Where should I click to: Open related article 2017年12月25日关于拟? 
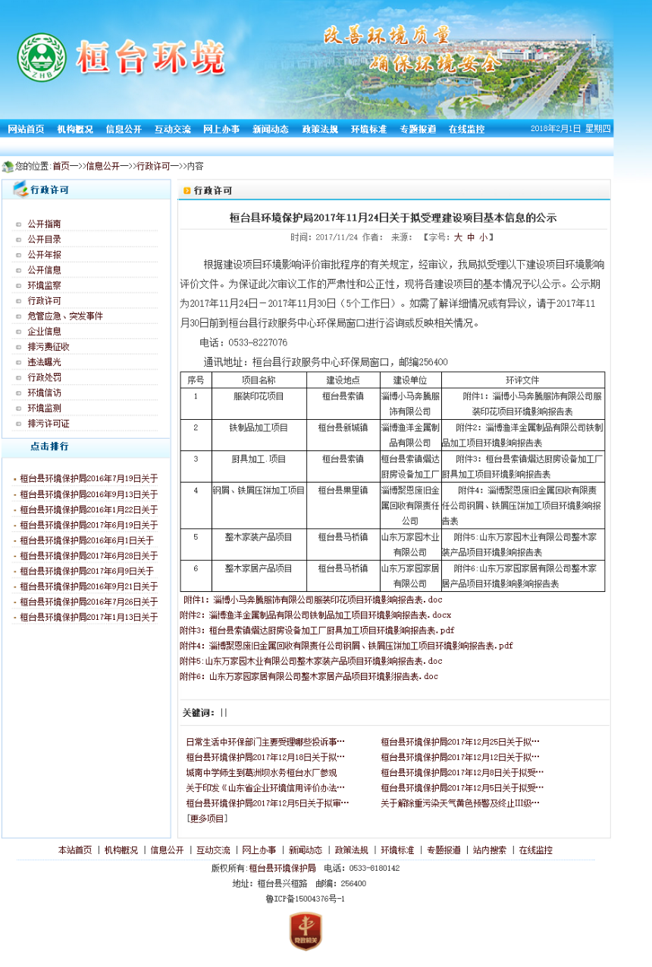[460, 741]
